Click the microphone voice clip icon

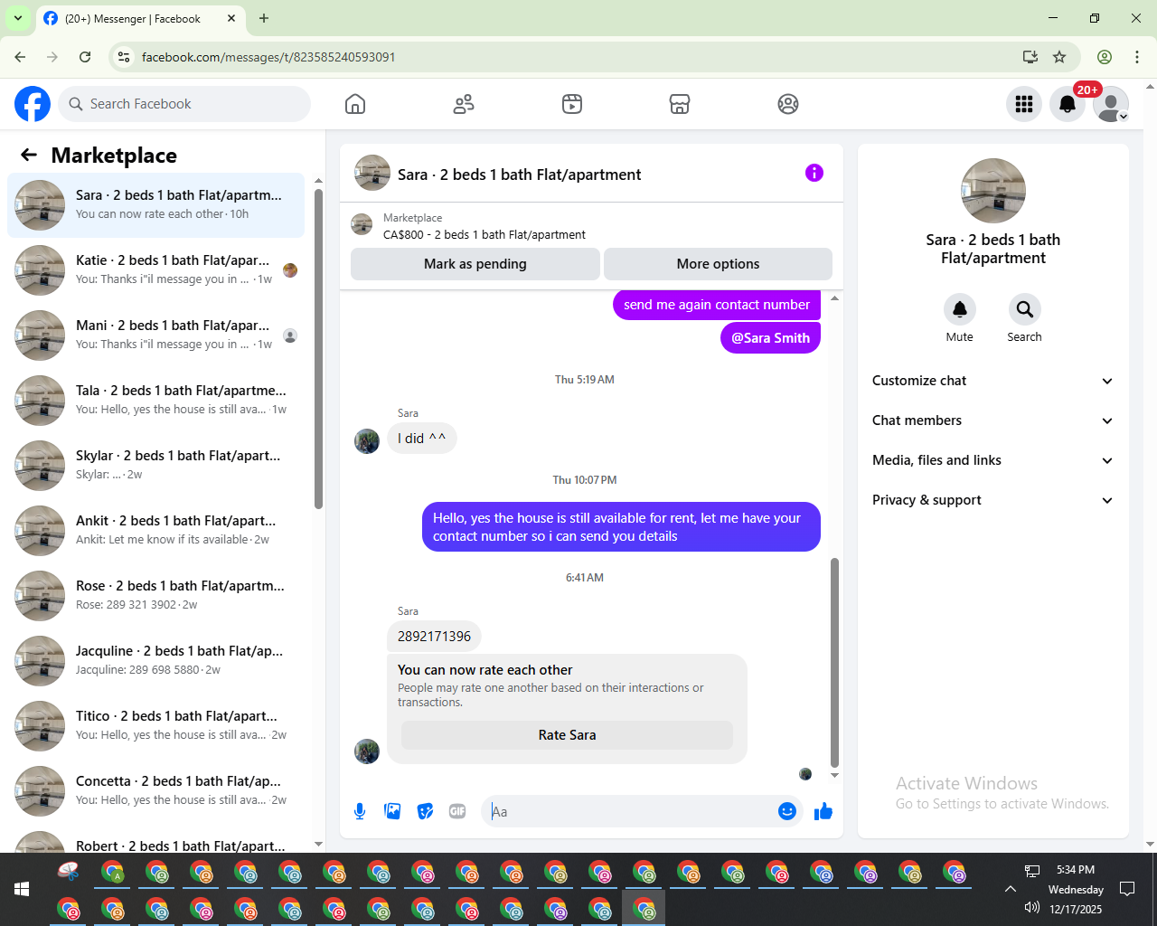[360, 811]
